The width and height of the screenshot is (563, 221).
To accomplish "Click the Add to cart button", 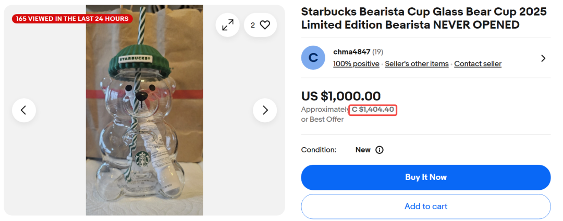I will (x=426, y=206).
